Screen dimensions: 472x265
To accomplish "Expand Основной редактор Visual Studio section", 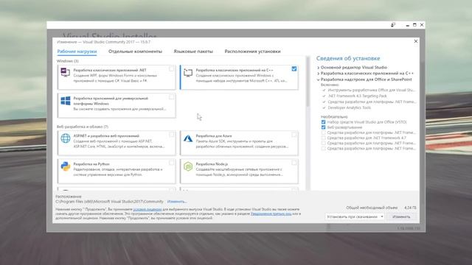I will tap(318, 68).
